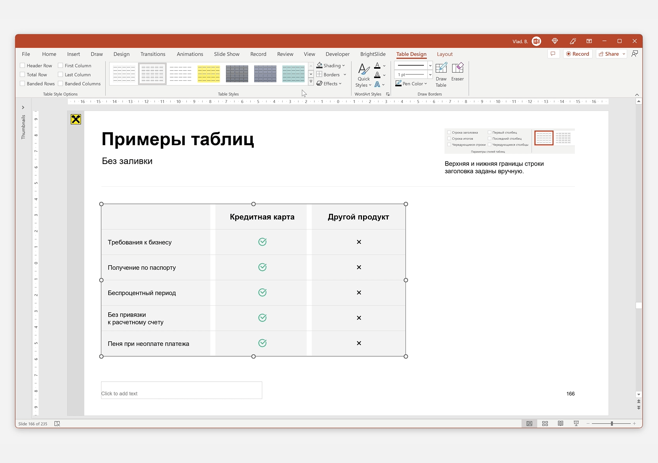The height and width of the screenshot is (463, 658).
Task: Apply the yellow table style thumbnail
Action: [209, 74]
